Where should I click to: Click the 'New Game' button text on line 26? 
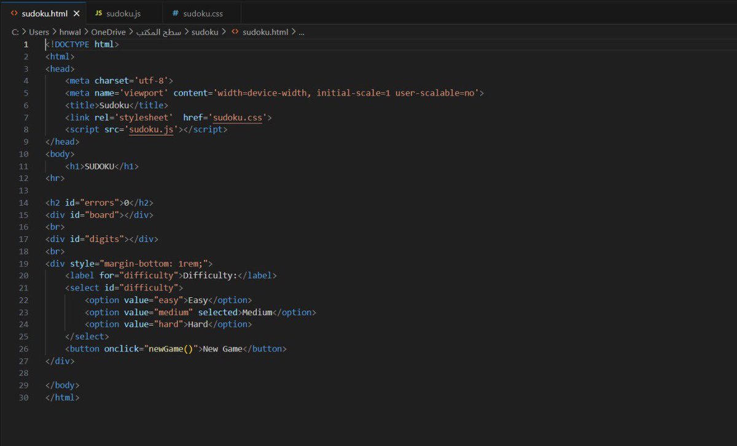click(223, 348)
